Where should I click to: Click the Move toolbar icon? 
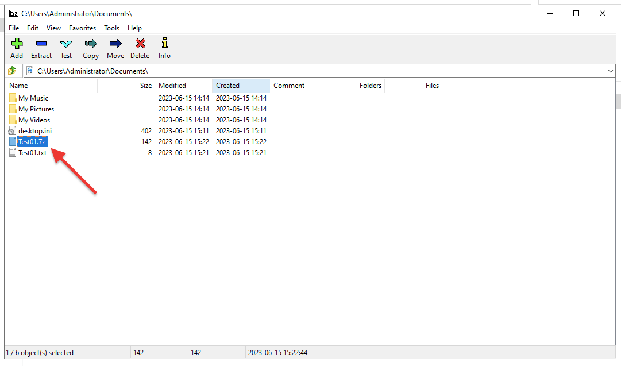pos(115,44)
